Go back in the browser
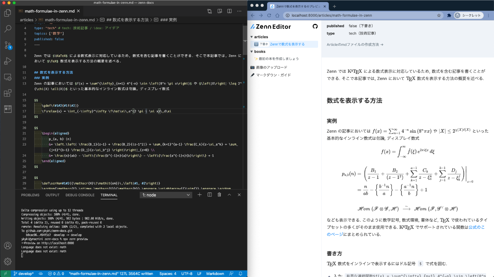Viewport: 494px width, 277px height. (253, 16)
